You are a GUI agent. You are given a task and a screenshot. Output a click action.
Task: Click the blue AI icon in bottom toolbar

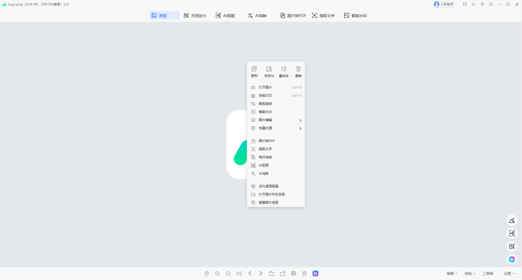316,273
